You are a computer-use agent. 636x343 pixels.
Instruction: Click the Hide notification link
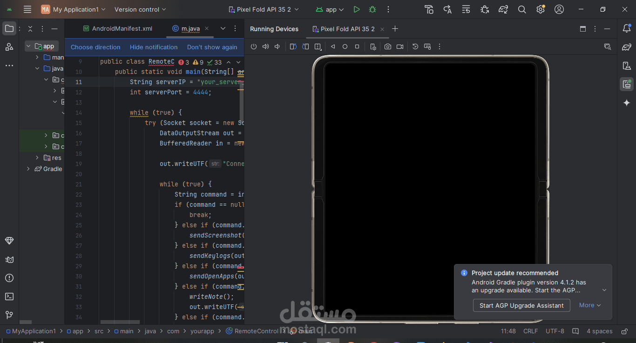[x=154, y=47]
